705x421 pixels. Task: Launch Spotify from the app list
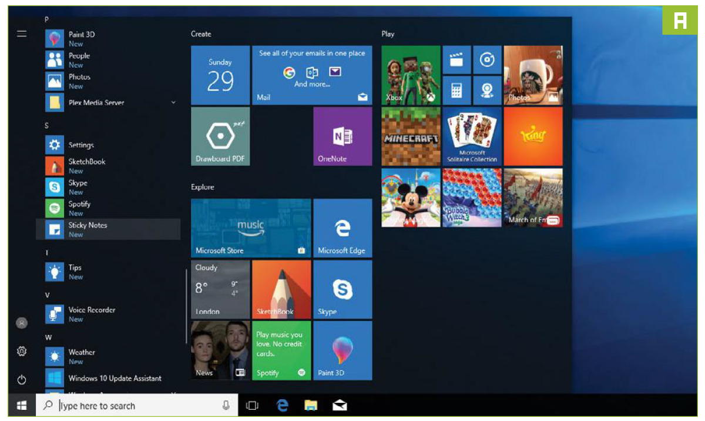click(x=108, y=208)
